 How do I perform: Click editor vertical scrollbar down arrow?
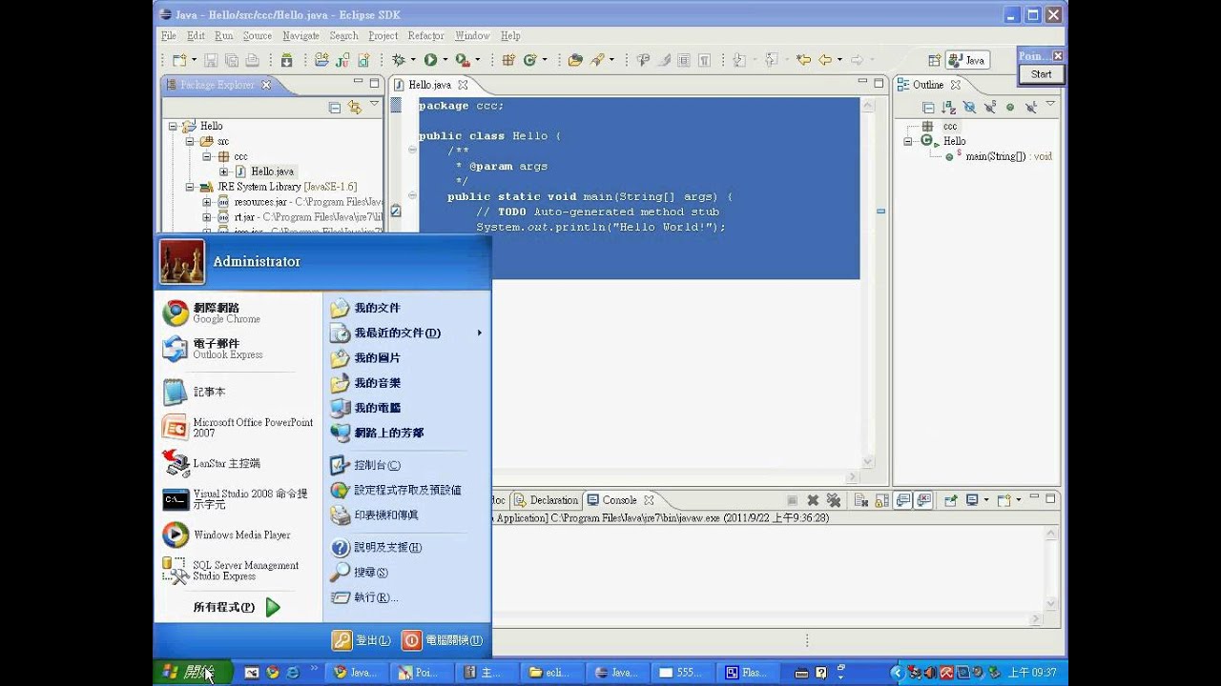pos(867,462)
